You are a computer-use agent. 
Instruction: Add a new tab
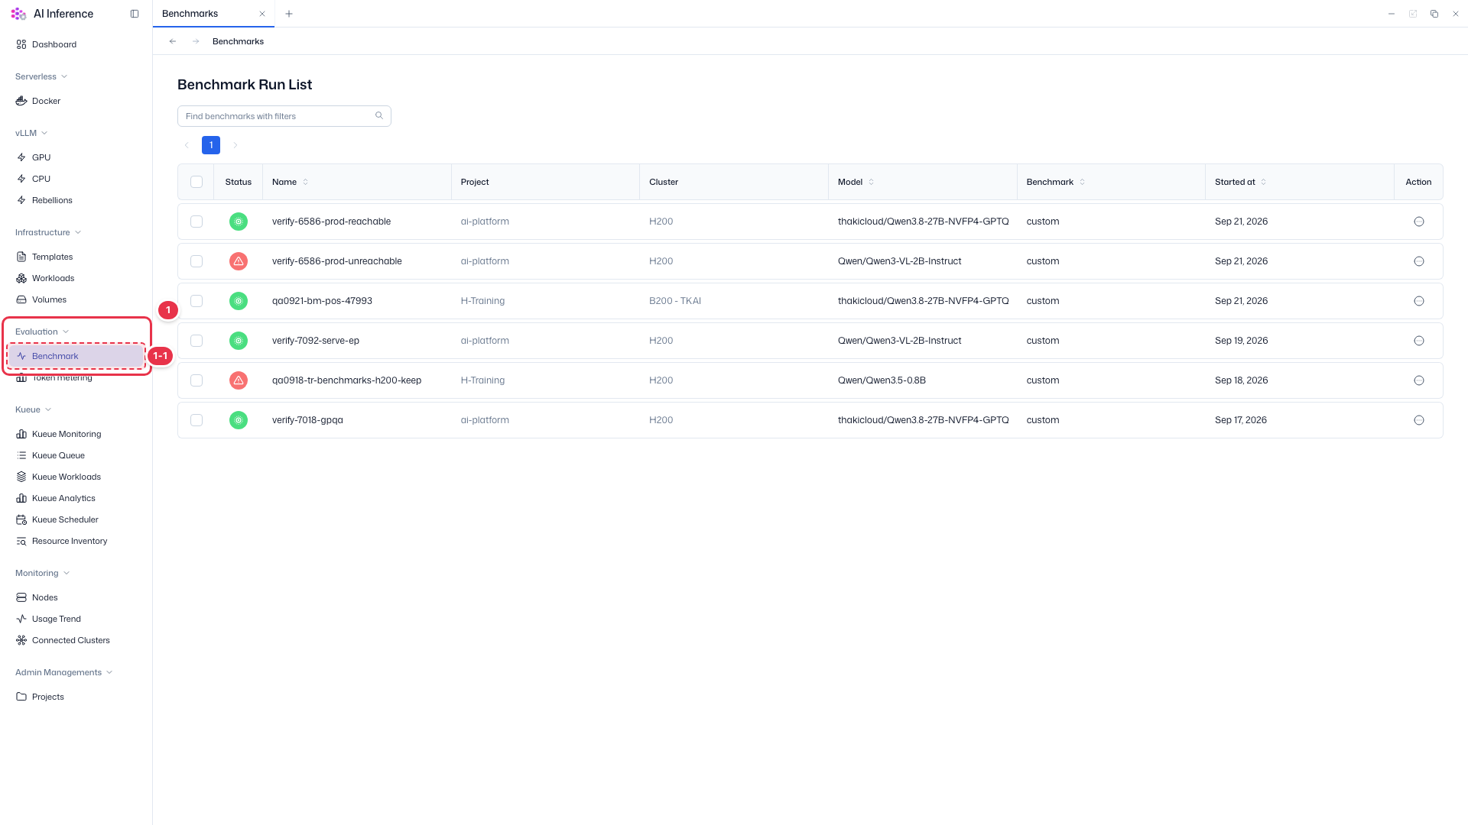tap(289, 14)
